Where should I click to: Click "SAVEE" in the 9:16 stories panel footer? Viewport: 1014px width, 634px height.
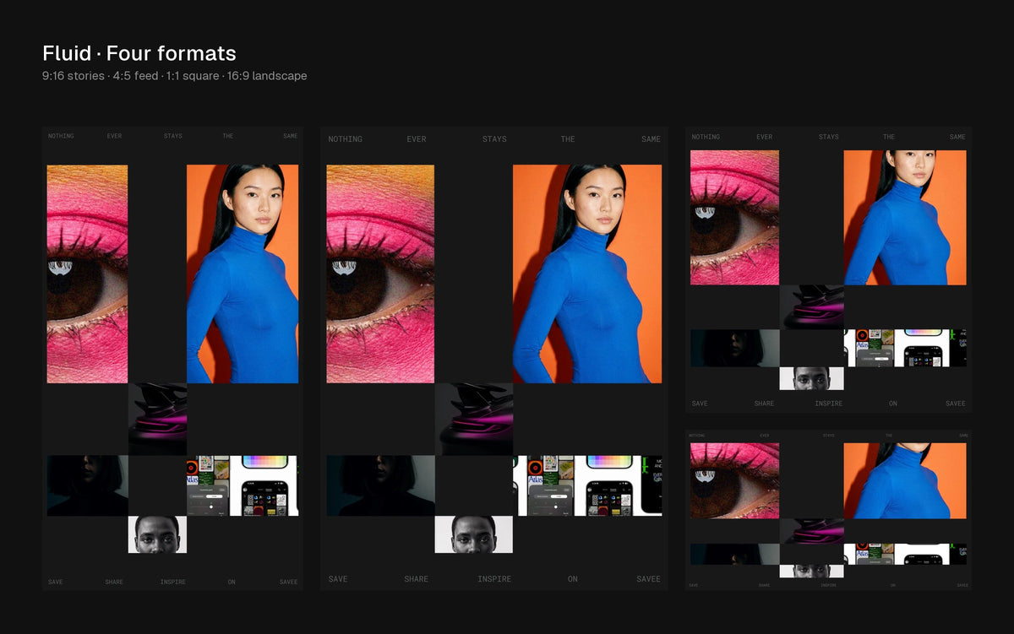(x=289, y=583)
